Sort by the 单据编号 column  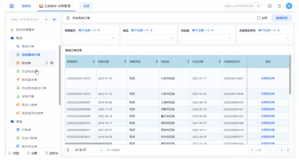coord(94,62)
